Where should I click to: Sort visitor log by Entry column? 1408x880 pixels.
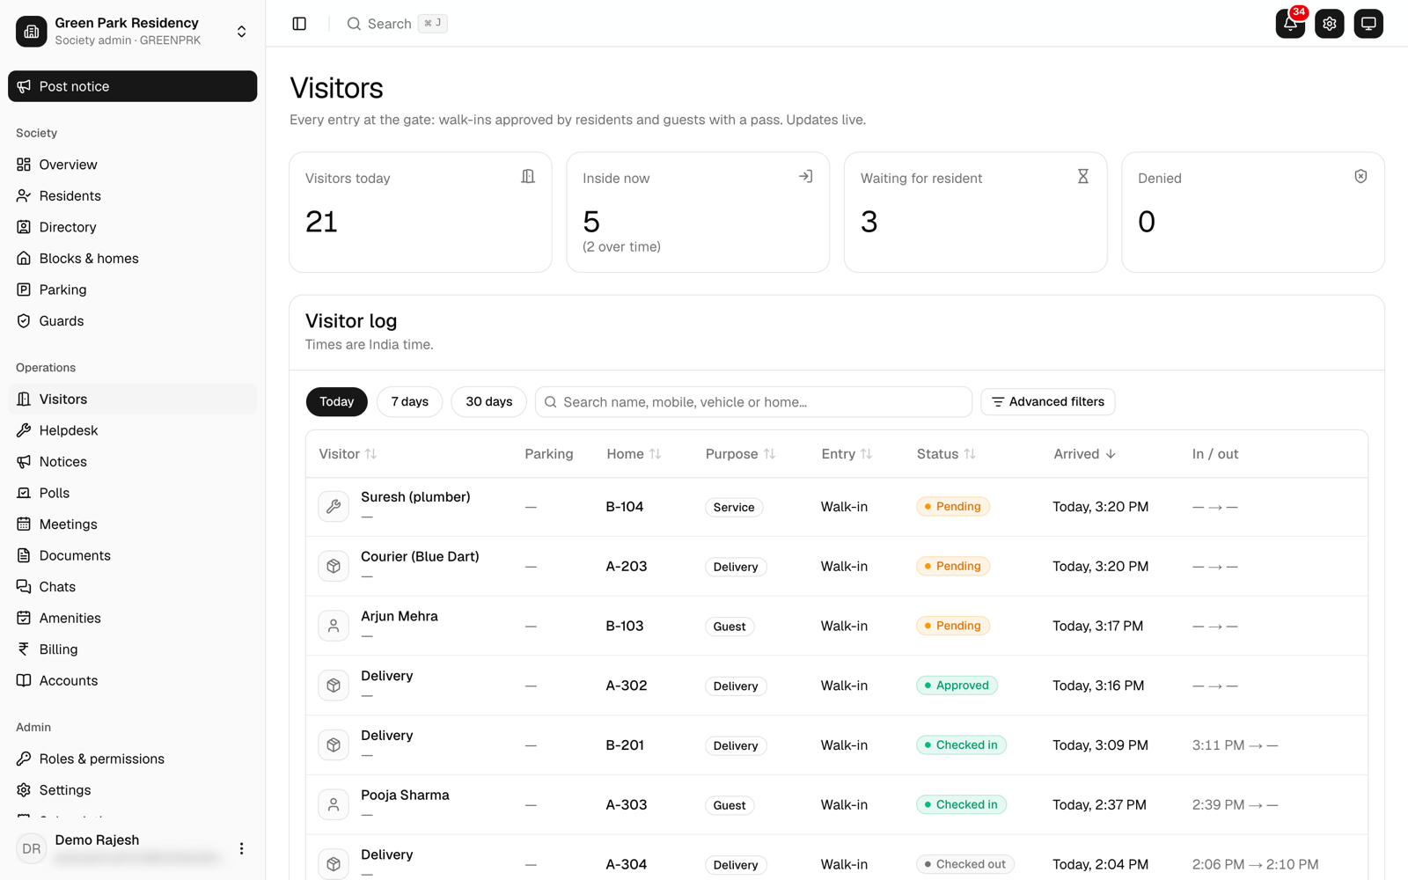pyautogui.click(x=847, y=454)
